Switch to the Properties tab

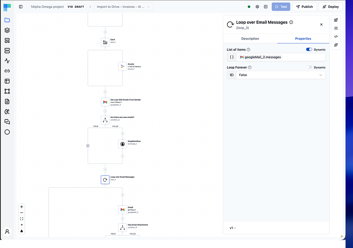pyautogui.click(x=303, y=38)
